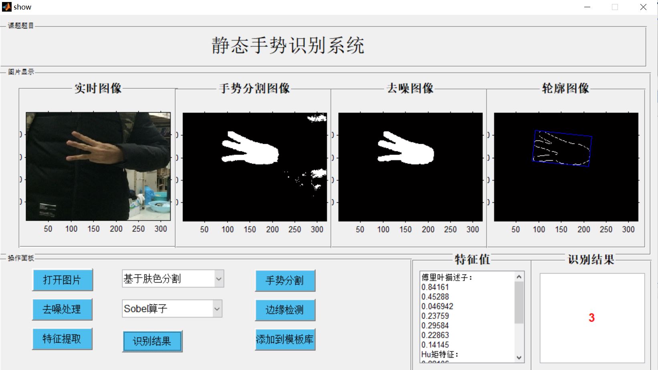Screen dimensions: 658x370
Task: Run 手势分割 gesture segmentation
Action: pos(285,280)
